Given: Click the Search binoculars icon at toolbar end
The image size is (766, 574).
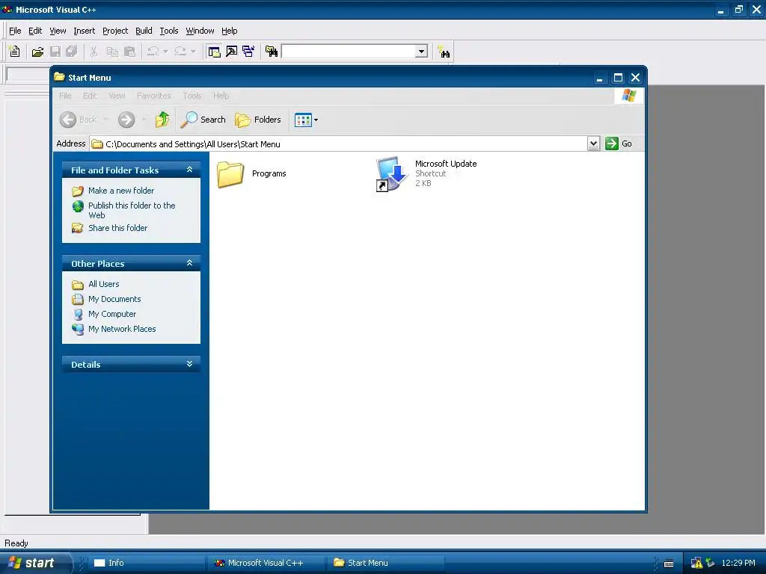Looking at the screenshot, I should 444,52.
